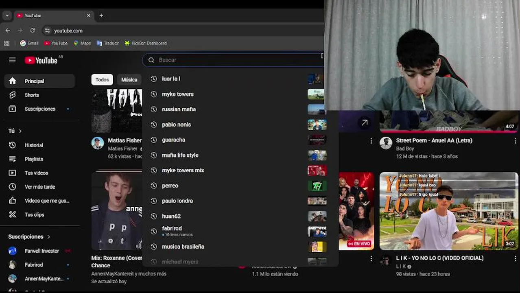Screen dimensions: 520x293
Task: Open Bad Boy channel avatar
Action: (x=386, y=143)
